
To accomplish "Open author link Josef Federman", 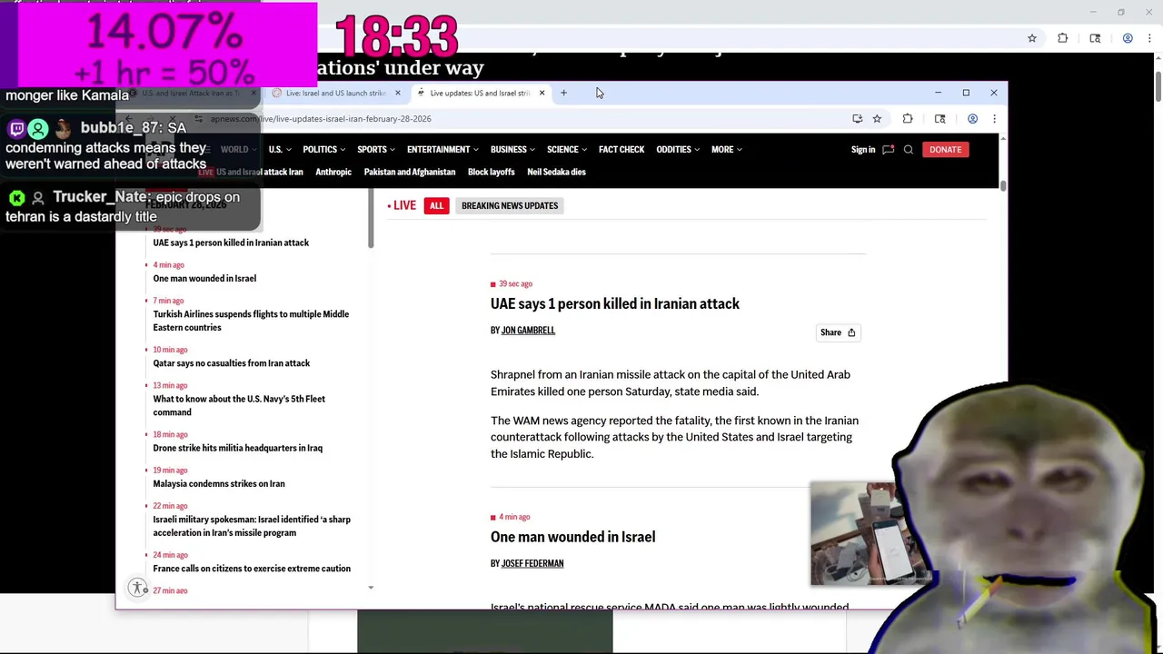I will (532, 564).
